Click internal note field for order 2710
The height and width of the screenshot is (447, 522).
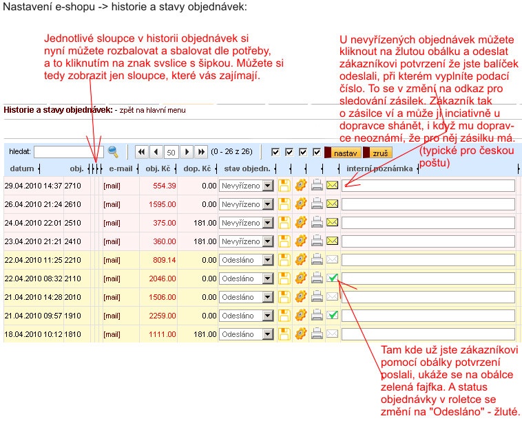tap(428, 186)
